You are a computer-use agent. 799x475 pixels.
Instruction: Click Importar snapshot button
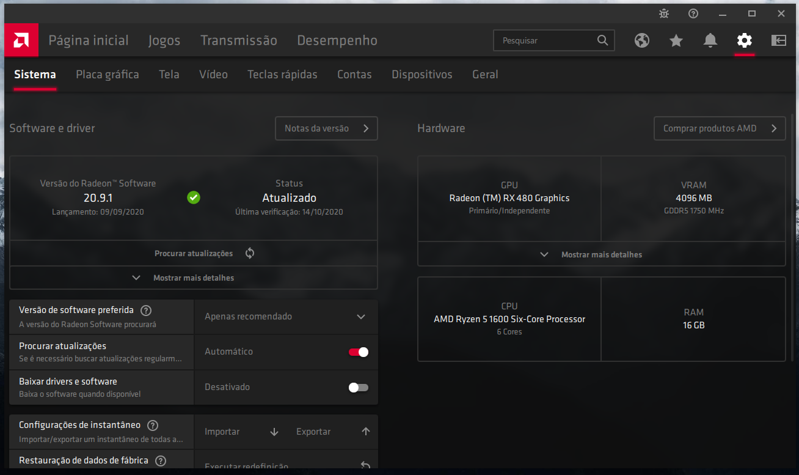240,432
